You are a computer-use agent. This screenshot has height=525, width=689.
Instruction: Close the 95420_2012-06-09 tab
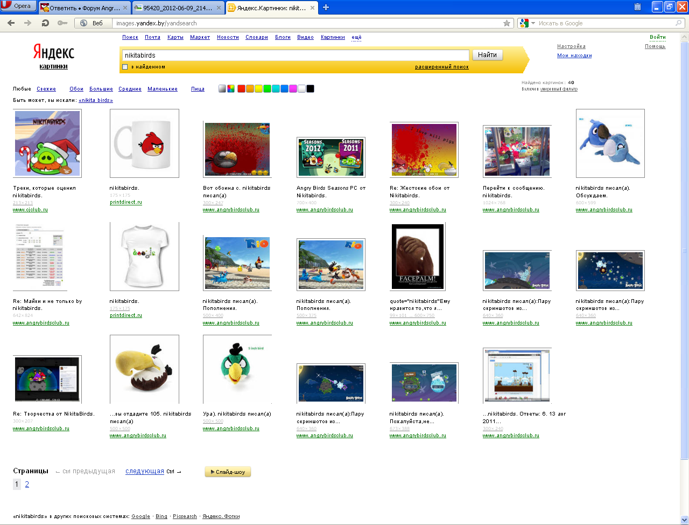click(x=219, y=8)
